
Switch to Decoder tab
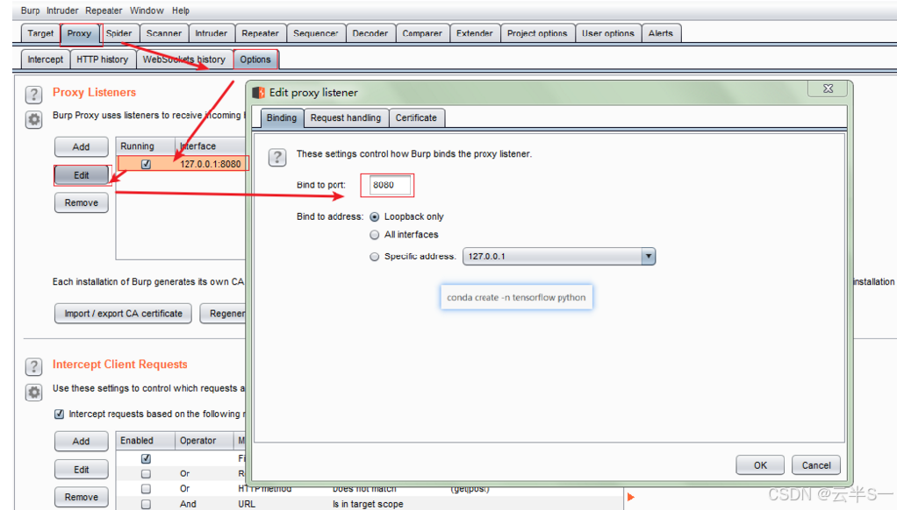[x=370, y=33]
